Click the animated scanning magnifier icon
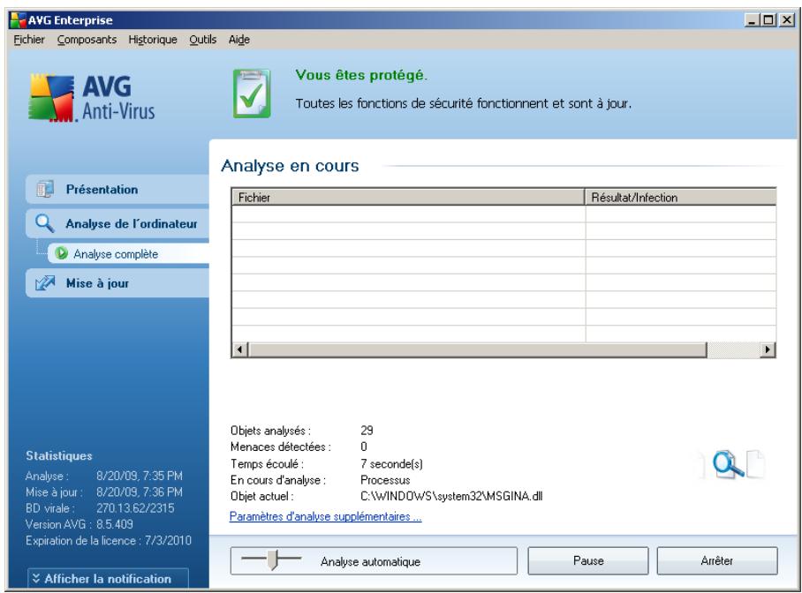The width and height of the screenshot is (802, 593). (729, 464)
